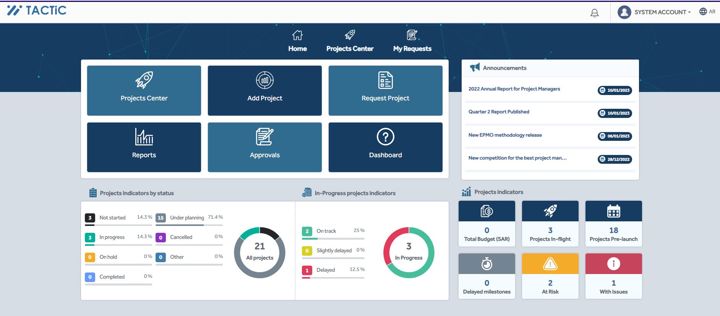Open 2022 Annual Report for Project Managers

pos(514,89)
